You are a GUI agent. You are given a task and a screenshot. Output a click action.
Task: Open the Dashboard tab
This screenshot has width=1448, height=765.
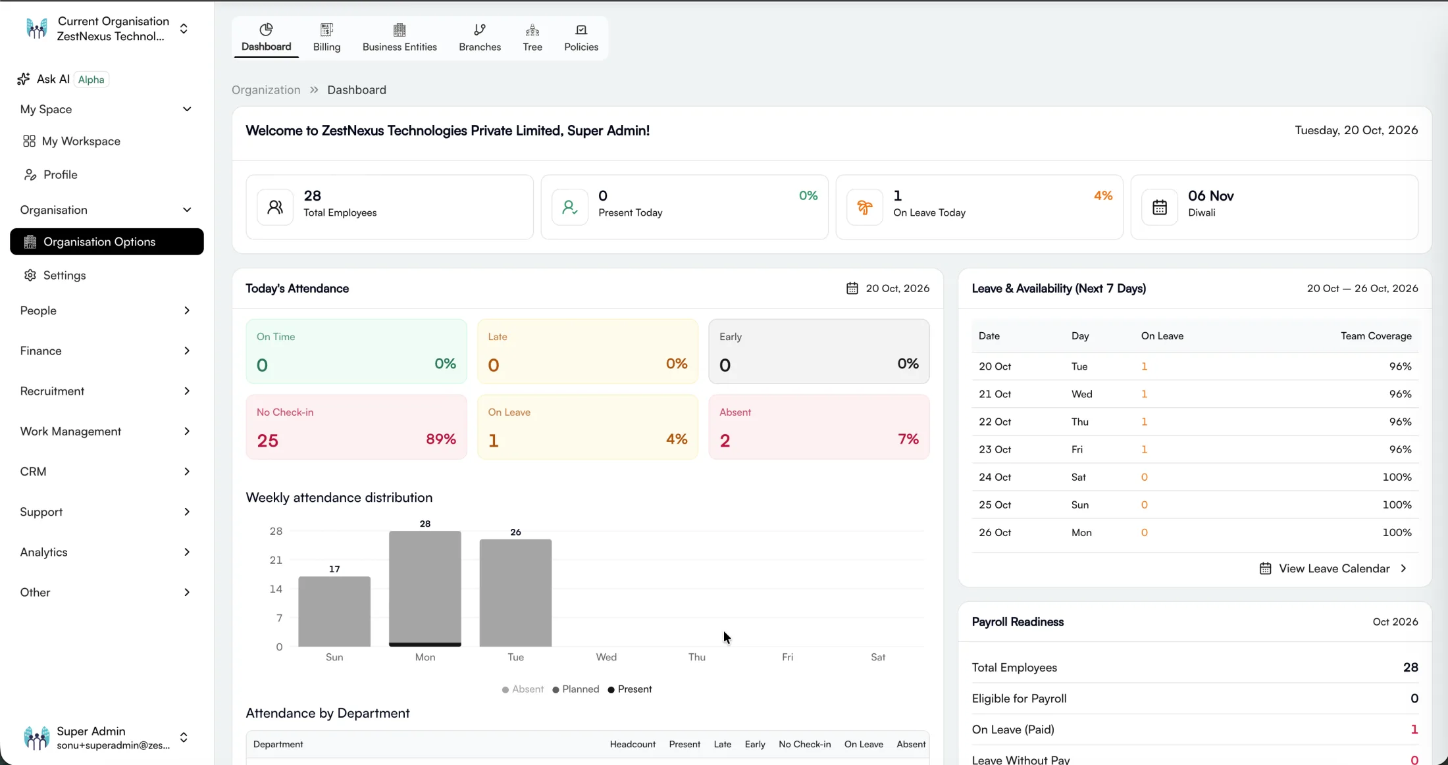pyautogui.click(x=266, y=37)
